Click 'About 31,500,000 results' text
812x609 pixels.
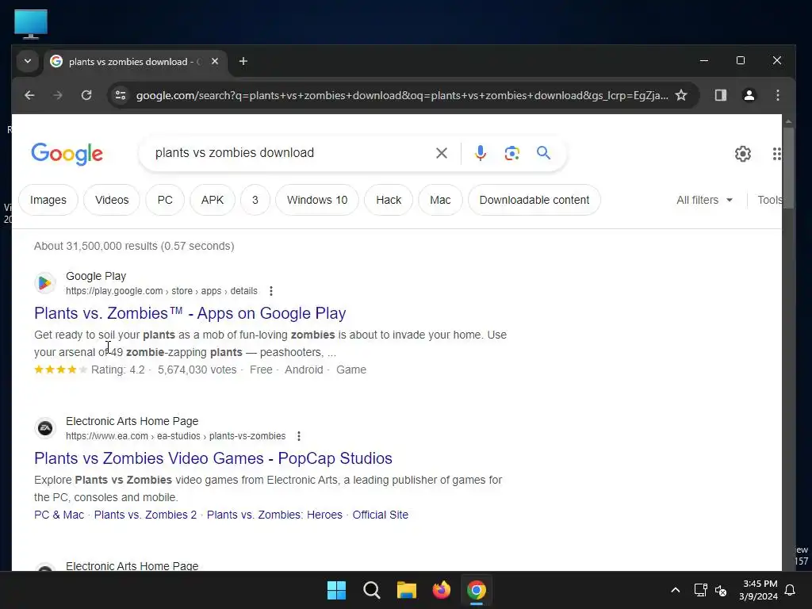[x=96, y=246]
